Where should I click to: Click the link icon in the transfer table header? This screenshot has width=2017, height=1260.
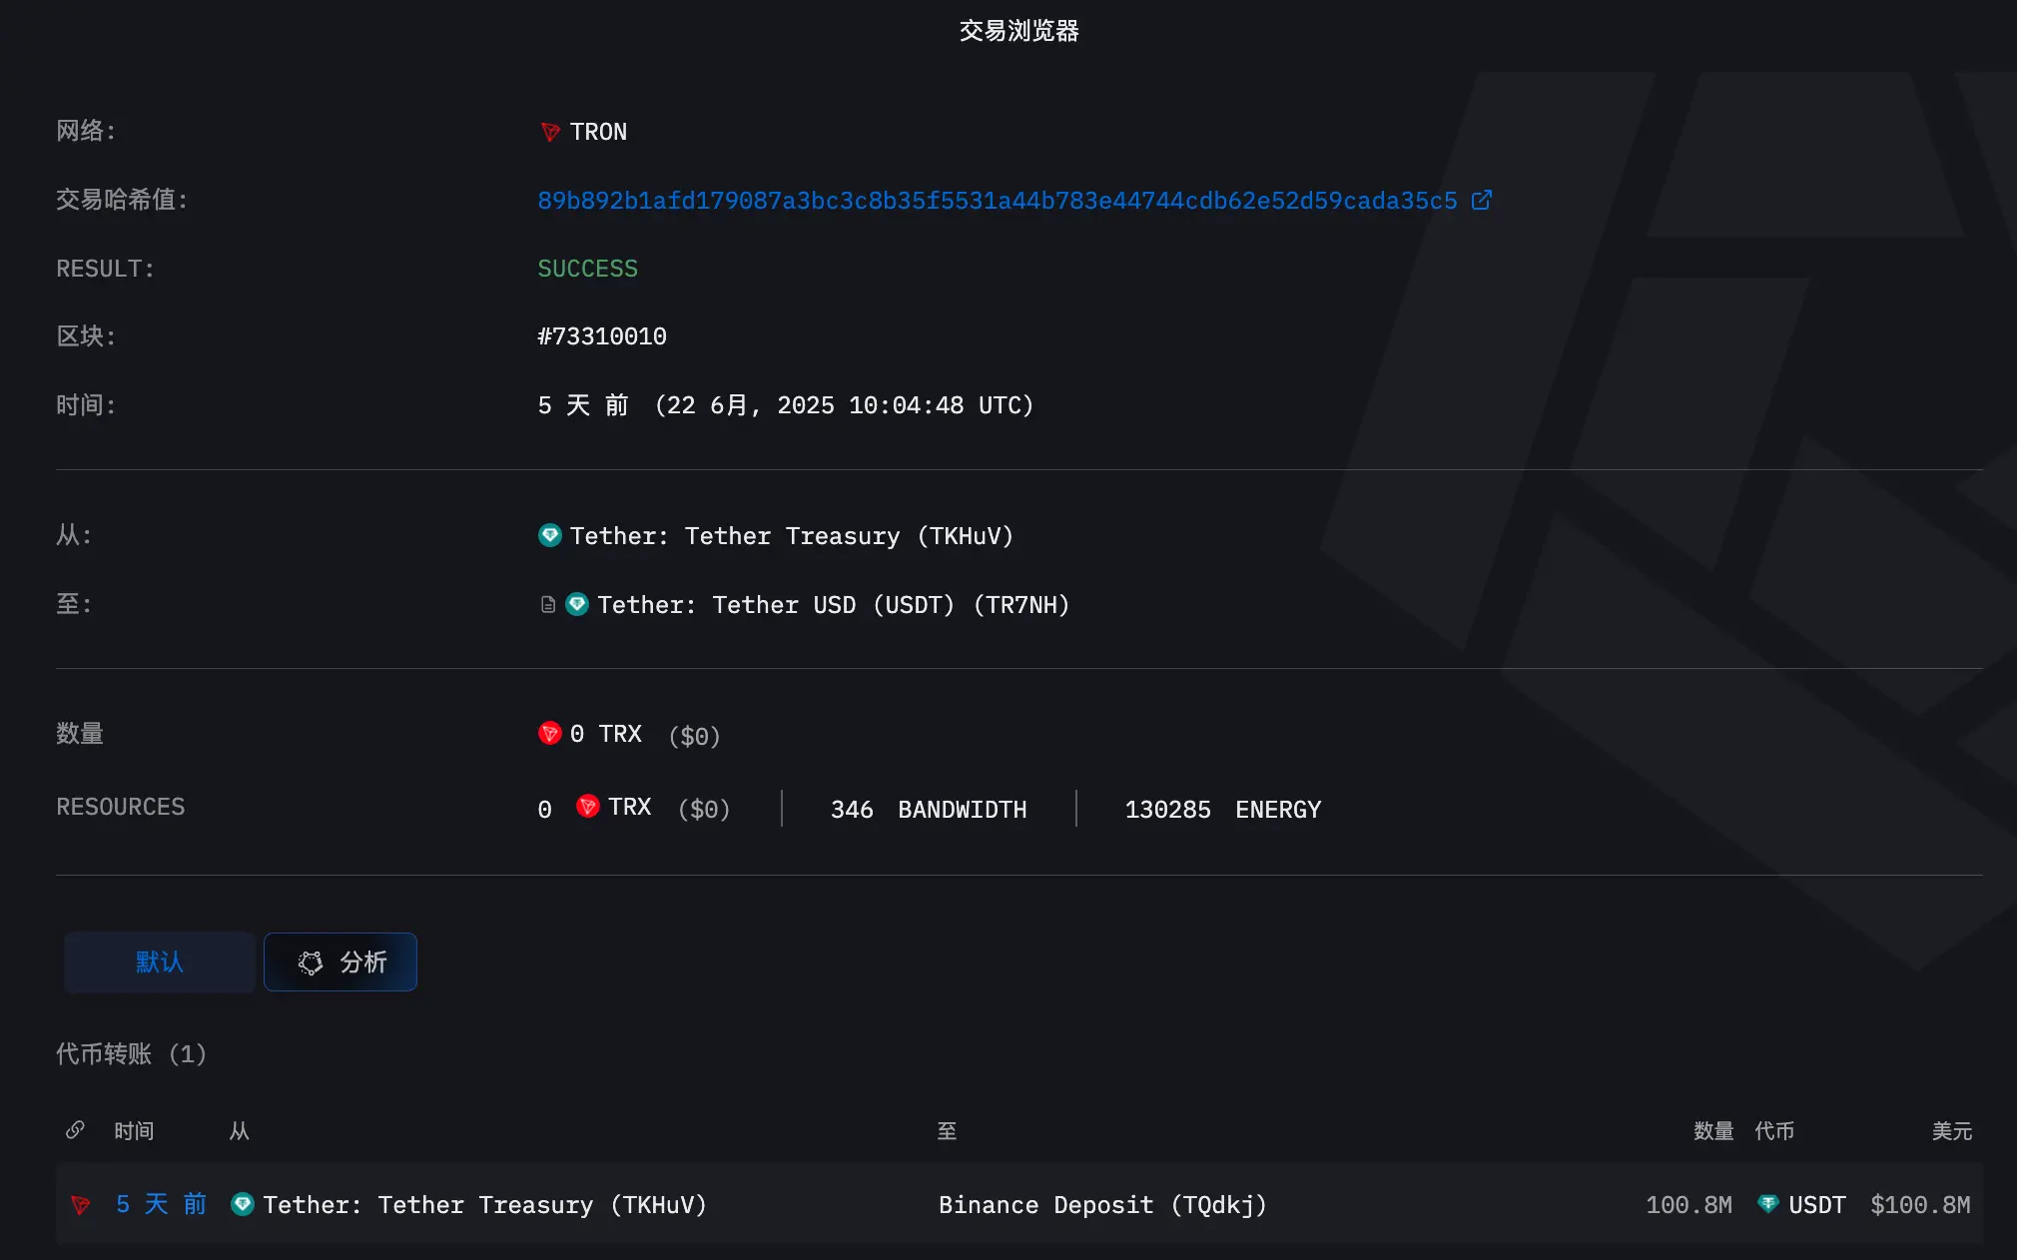(76, 1130)
